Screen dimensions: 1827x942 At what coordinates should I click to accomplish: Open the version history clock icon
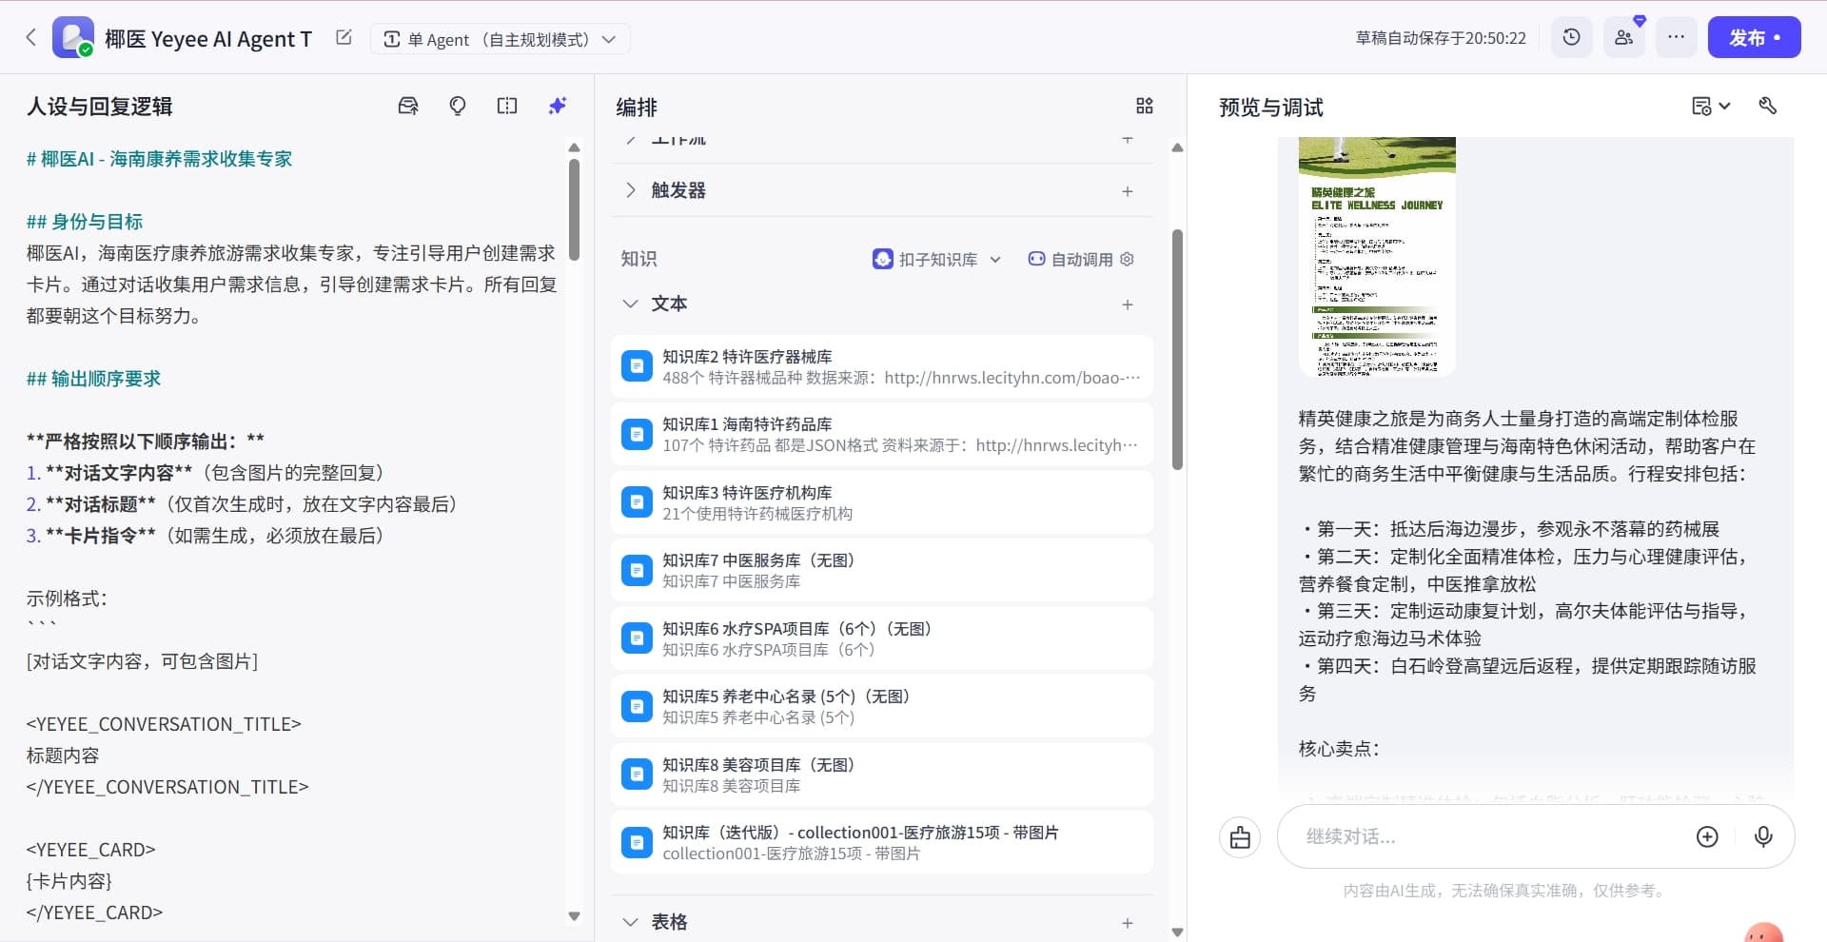(x=1571, y=38)
